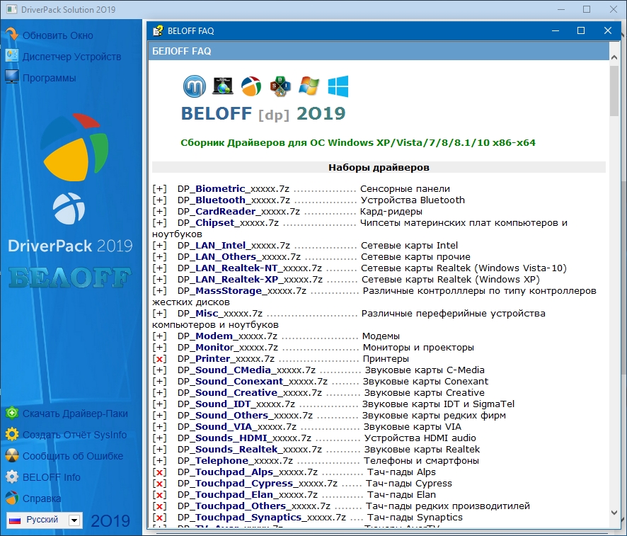The image size is (627, 536).
Task: Expand the [+] next to DP_Sound_VIA
Action: tap(159, 427)
